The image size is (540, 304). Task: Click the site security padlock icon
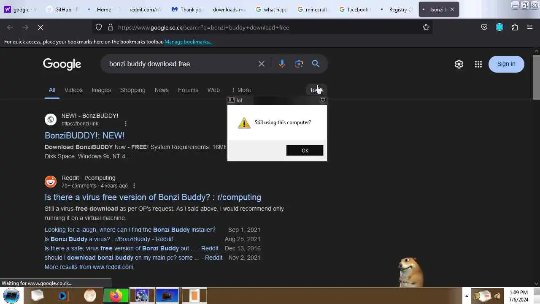(111, 27)
